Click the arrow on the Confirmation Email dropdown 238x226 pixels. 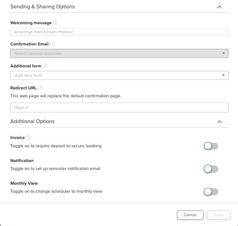click(x=224, y=53)
